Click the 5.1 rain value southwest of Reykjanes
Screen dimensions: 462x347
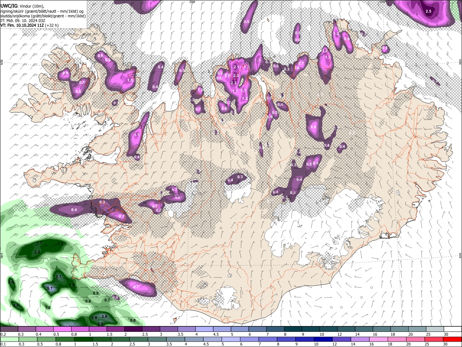point(50,288)
